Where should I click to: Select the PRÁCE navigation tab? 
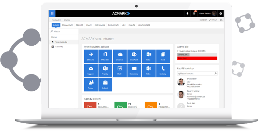click(89, 25)
